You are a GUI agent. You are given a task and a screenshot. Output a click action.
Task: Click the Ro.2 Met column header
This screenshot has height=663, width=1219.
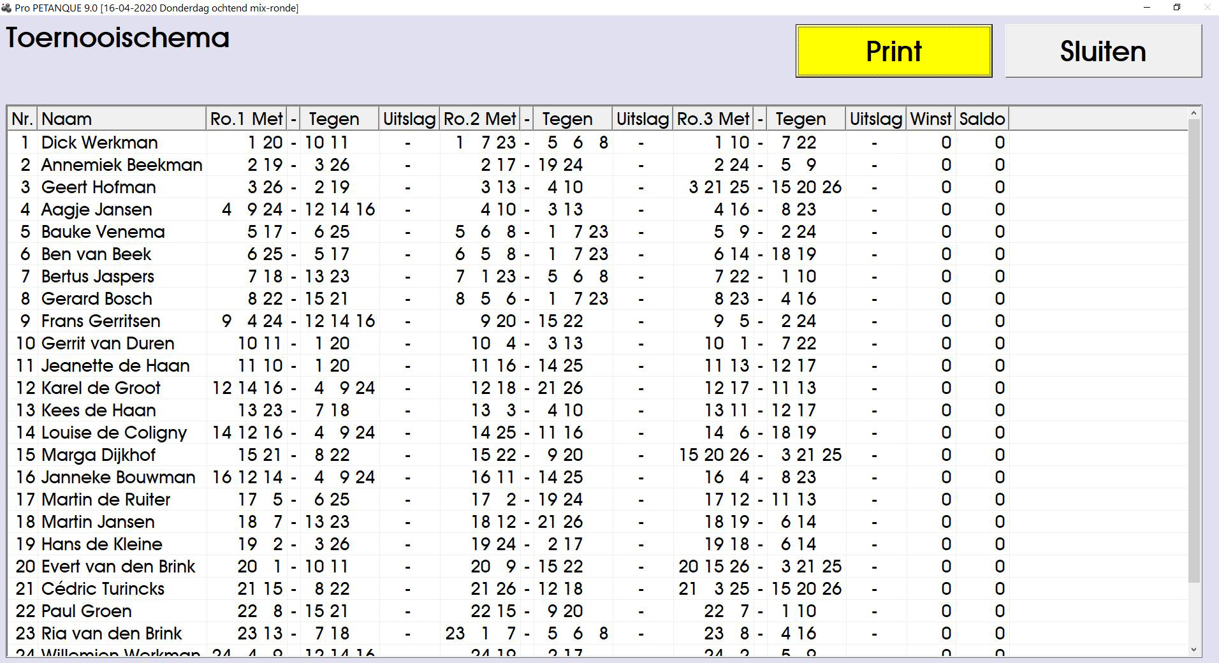479,119
